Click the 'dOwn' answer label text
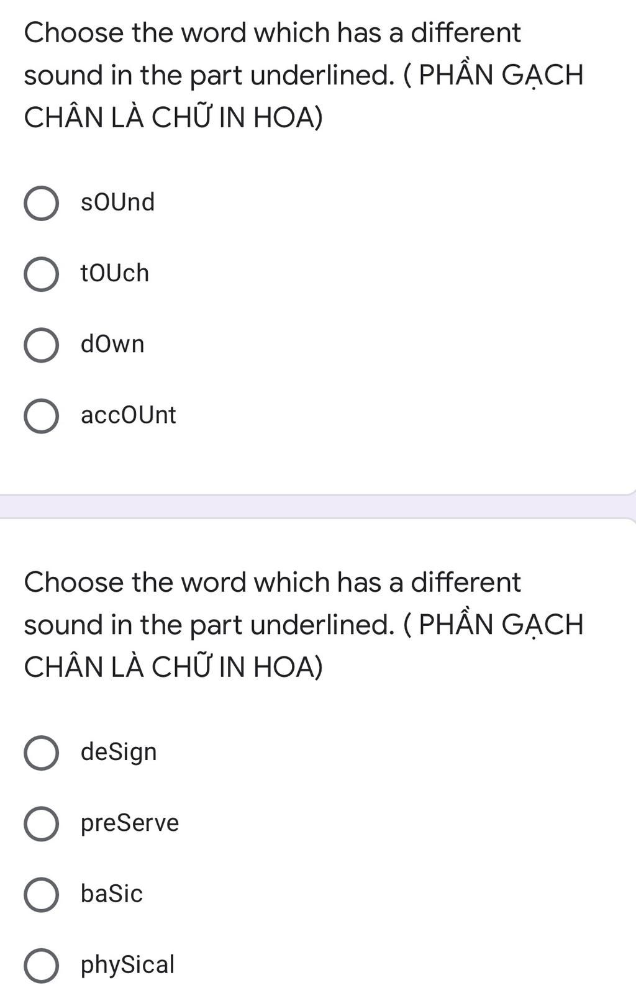 point(112,344)
